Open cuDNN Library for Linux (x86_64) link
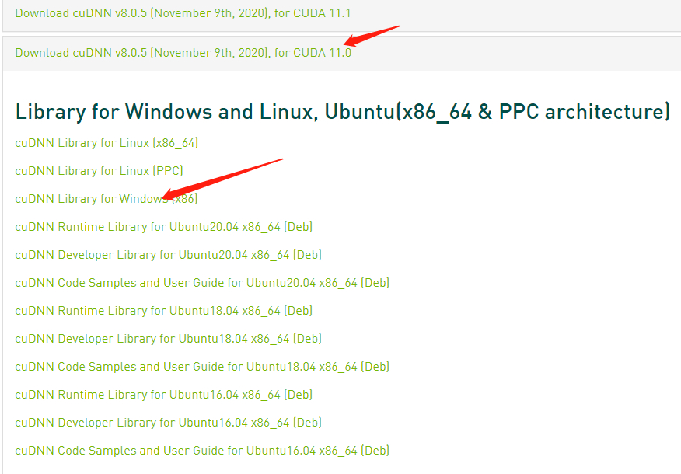The width and height of the screenshot is (681, 474). (x=107, y=143)
